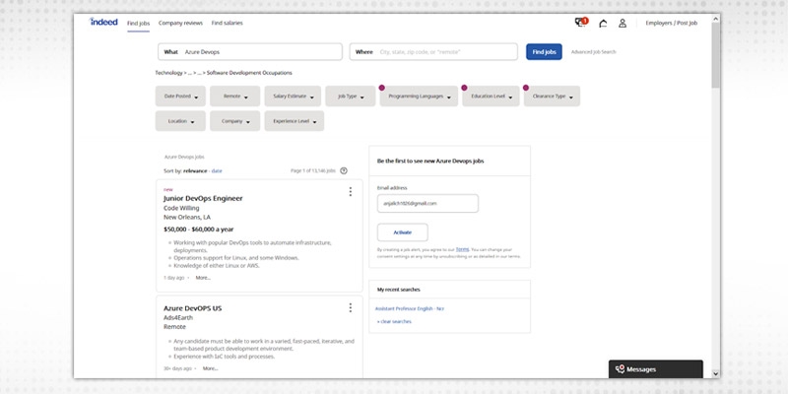
Task: Click the Indeed logo
Action: click(103, 22)
